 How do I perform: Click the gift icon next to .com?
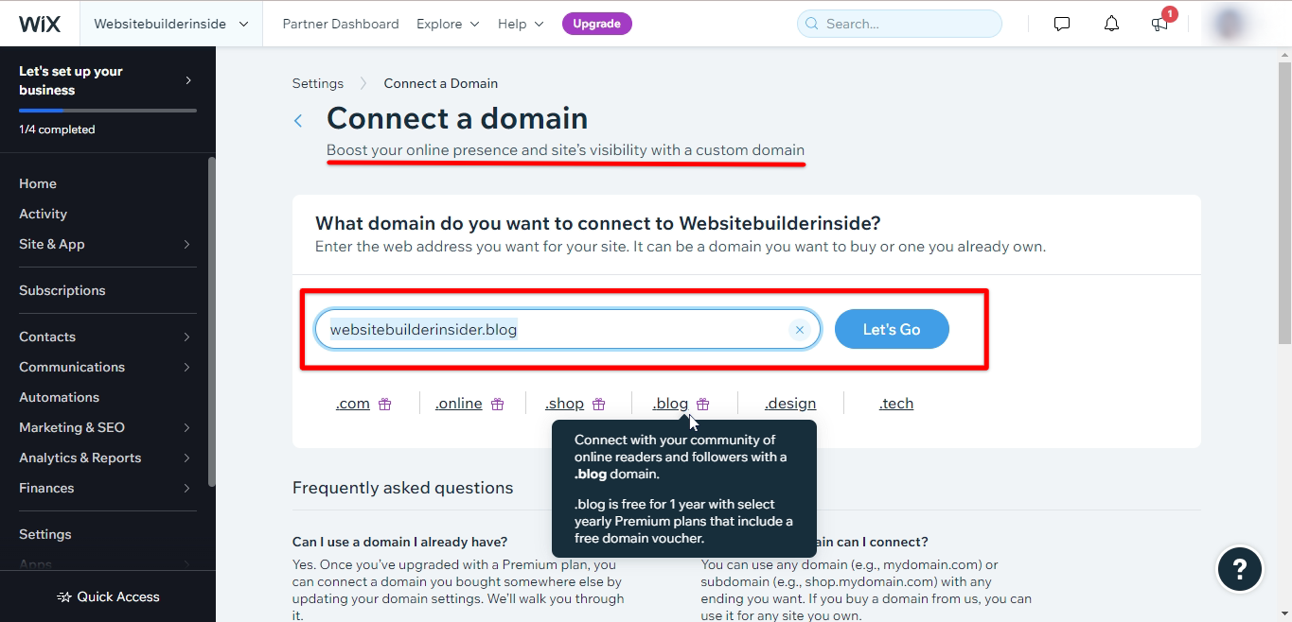[385, 404]
